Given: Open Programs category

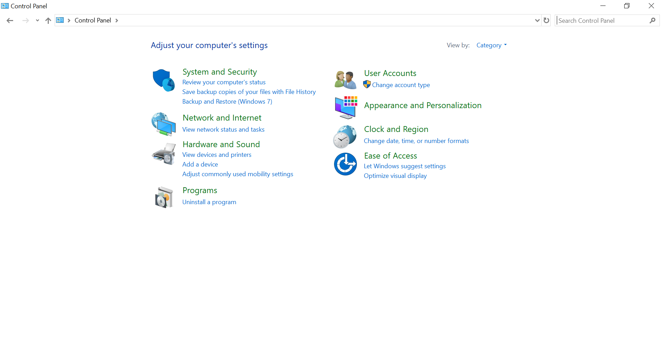Looking at the screenshot, I should click(x=200, y=190).
